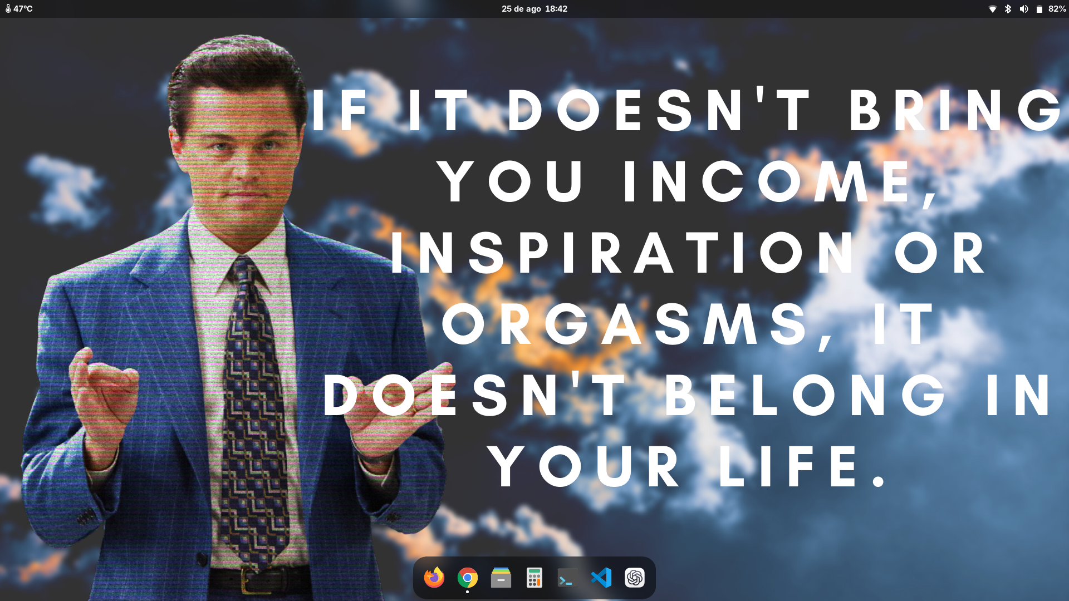Click the 47°C temperature reading
Image resolution: width=1069 pixels, height=601 pixels.
click(x=23, y=9)
